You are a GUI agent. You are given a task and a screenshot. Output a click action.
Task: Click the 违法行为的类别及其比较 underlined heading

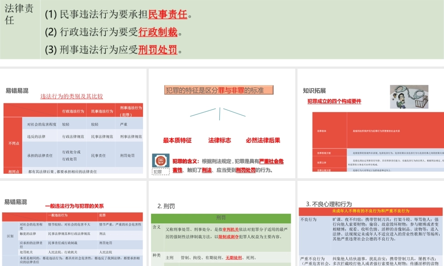click(x=71, y=96)
